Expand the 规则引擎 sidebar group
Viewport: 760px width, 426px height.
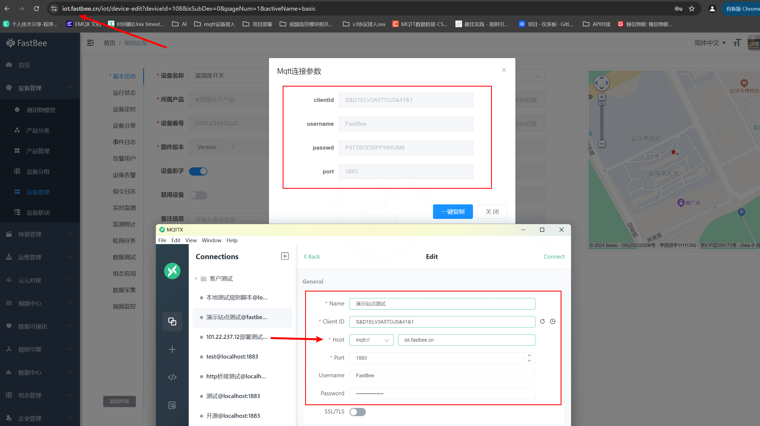[40, 349]
